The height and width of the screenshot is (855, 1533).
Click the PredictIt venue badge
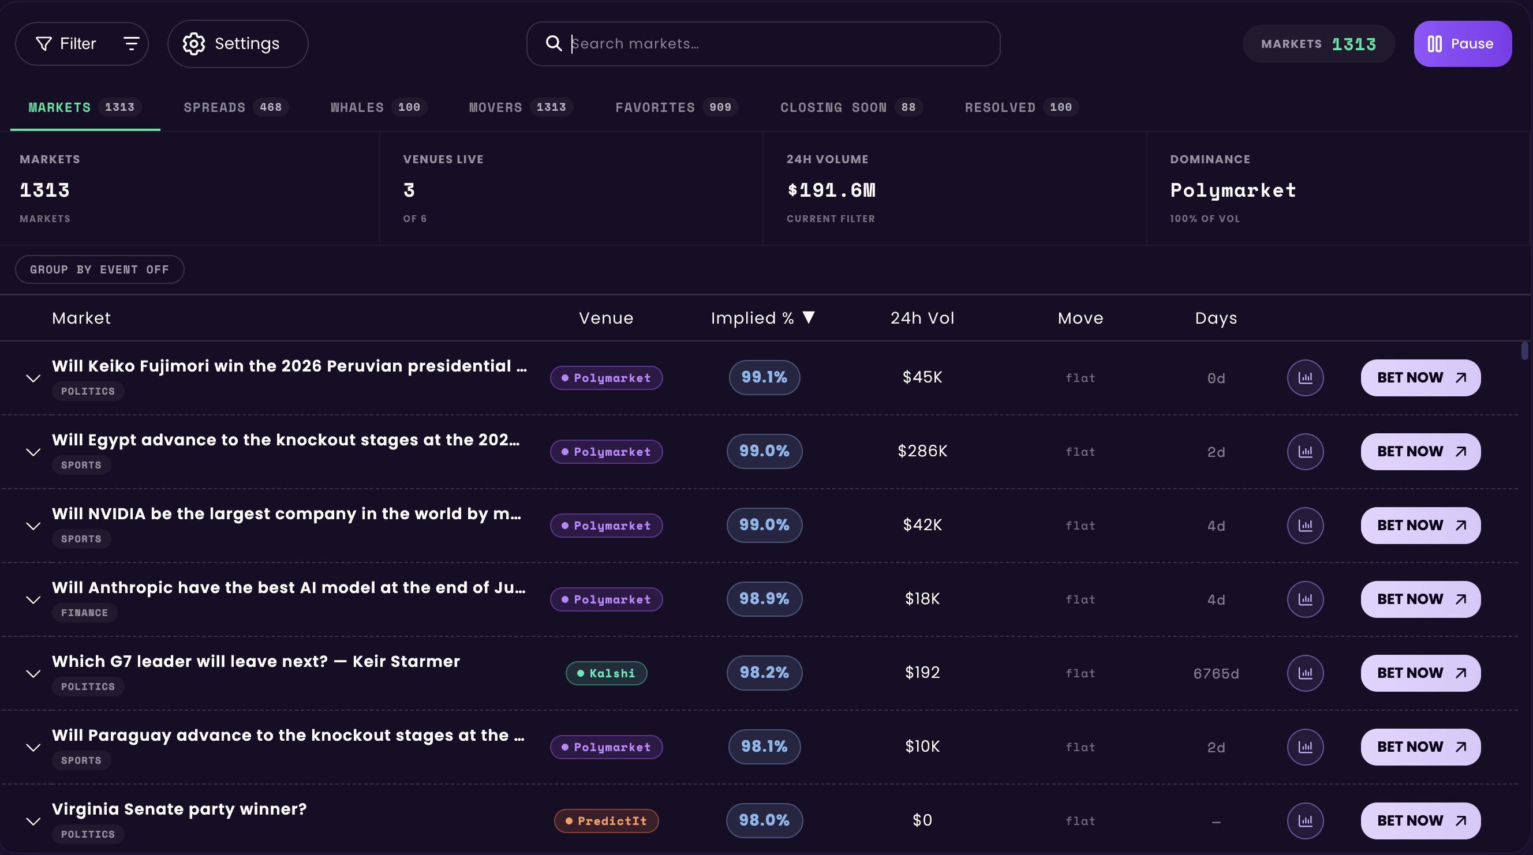[606, 820]
